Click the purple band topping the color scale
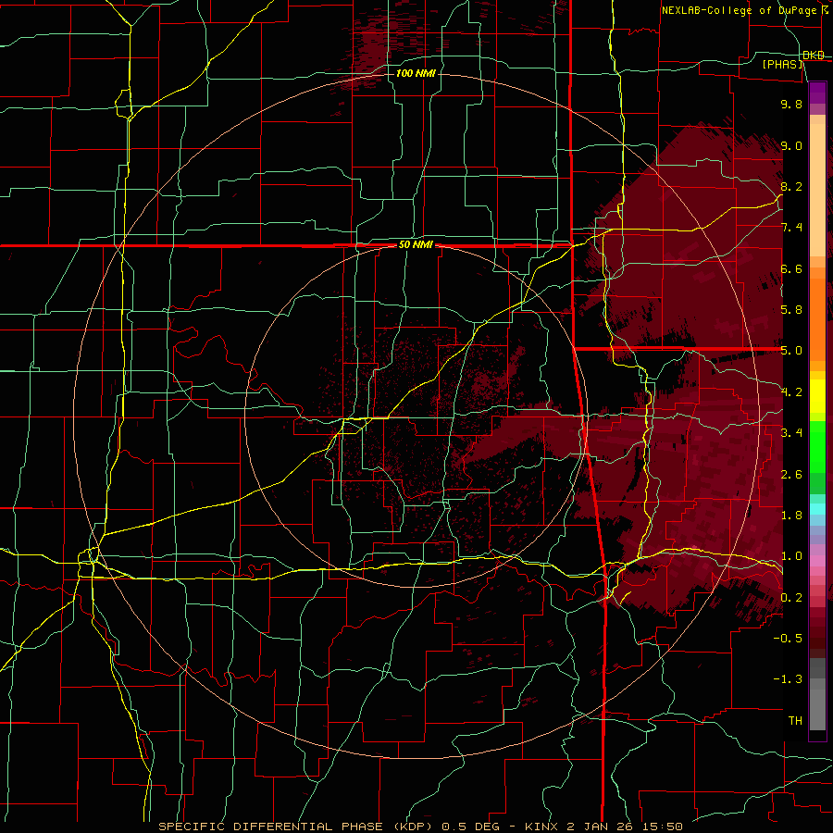833x833 pixels. 817,93
